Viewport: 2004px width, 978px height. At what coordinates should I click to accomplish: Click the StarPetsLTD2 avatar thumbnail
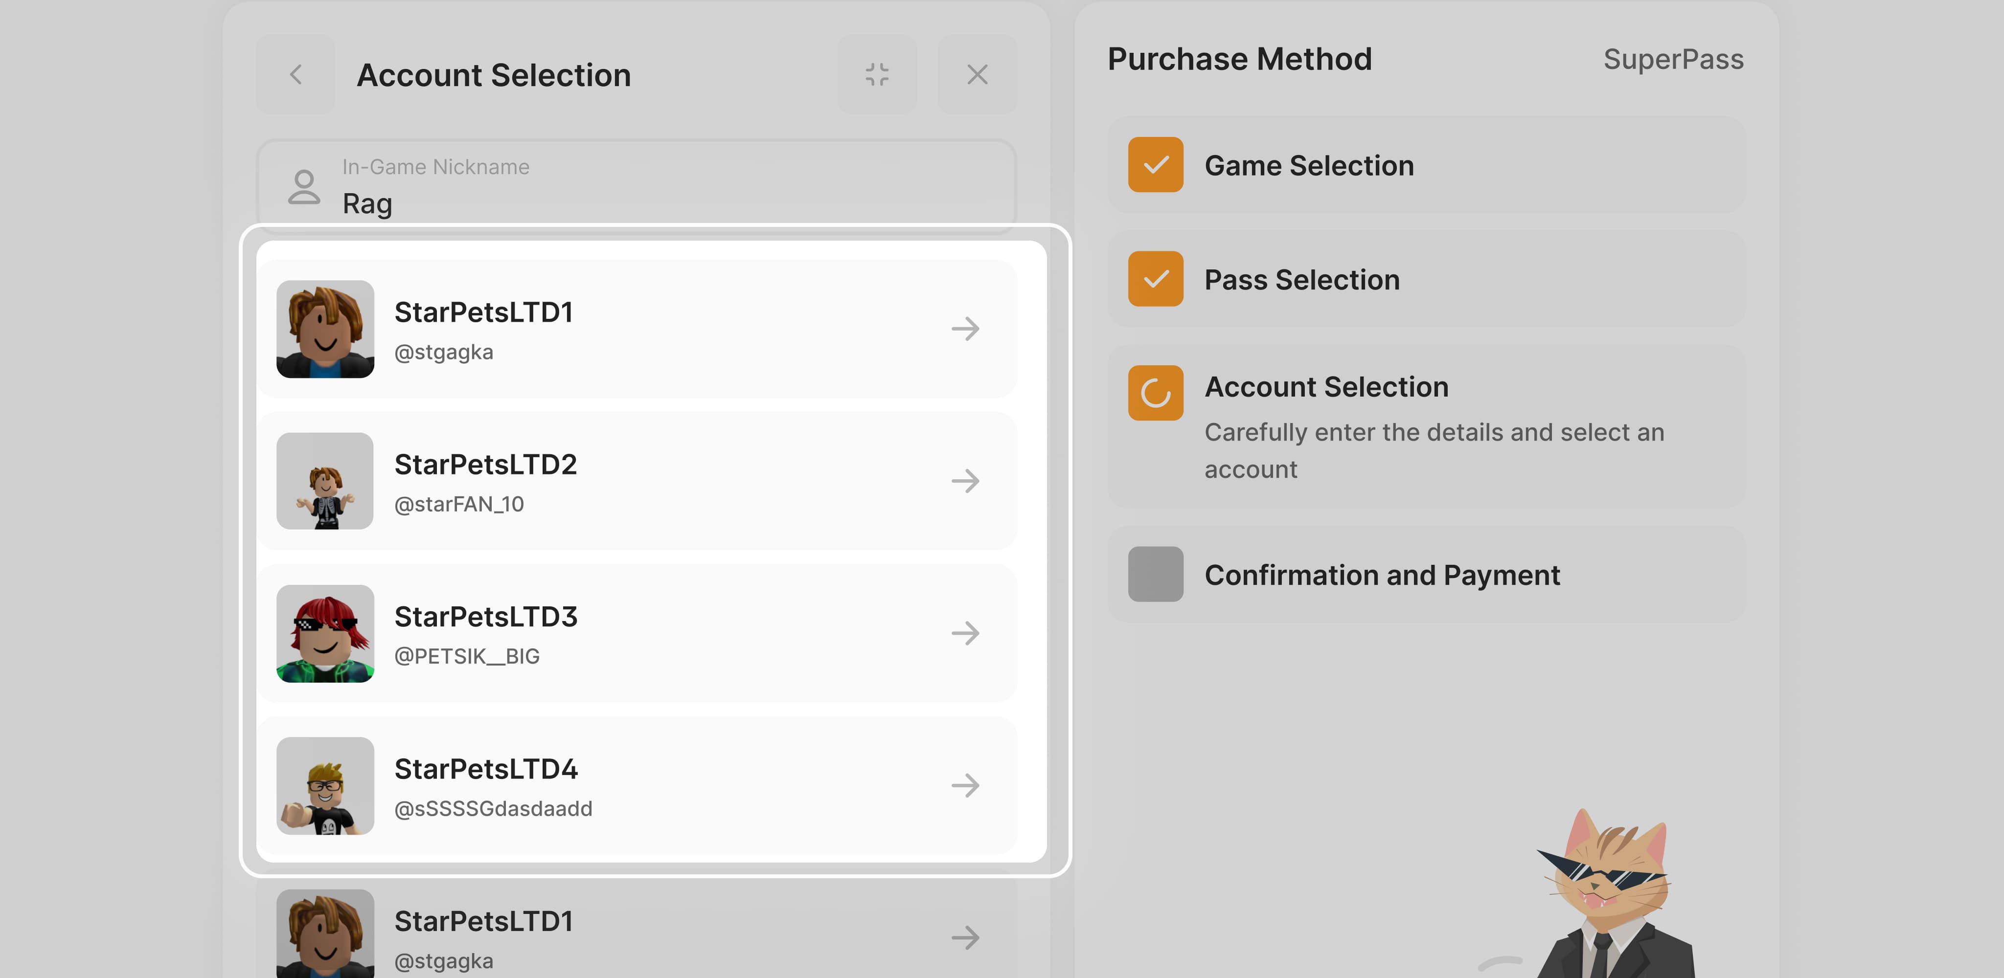[x=325, y=481]
